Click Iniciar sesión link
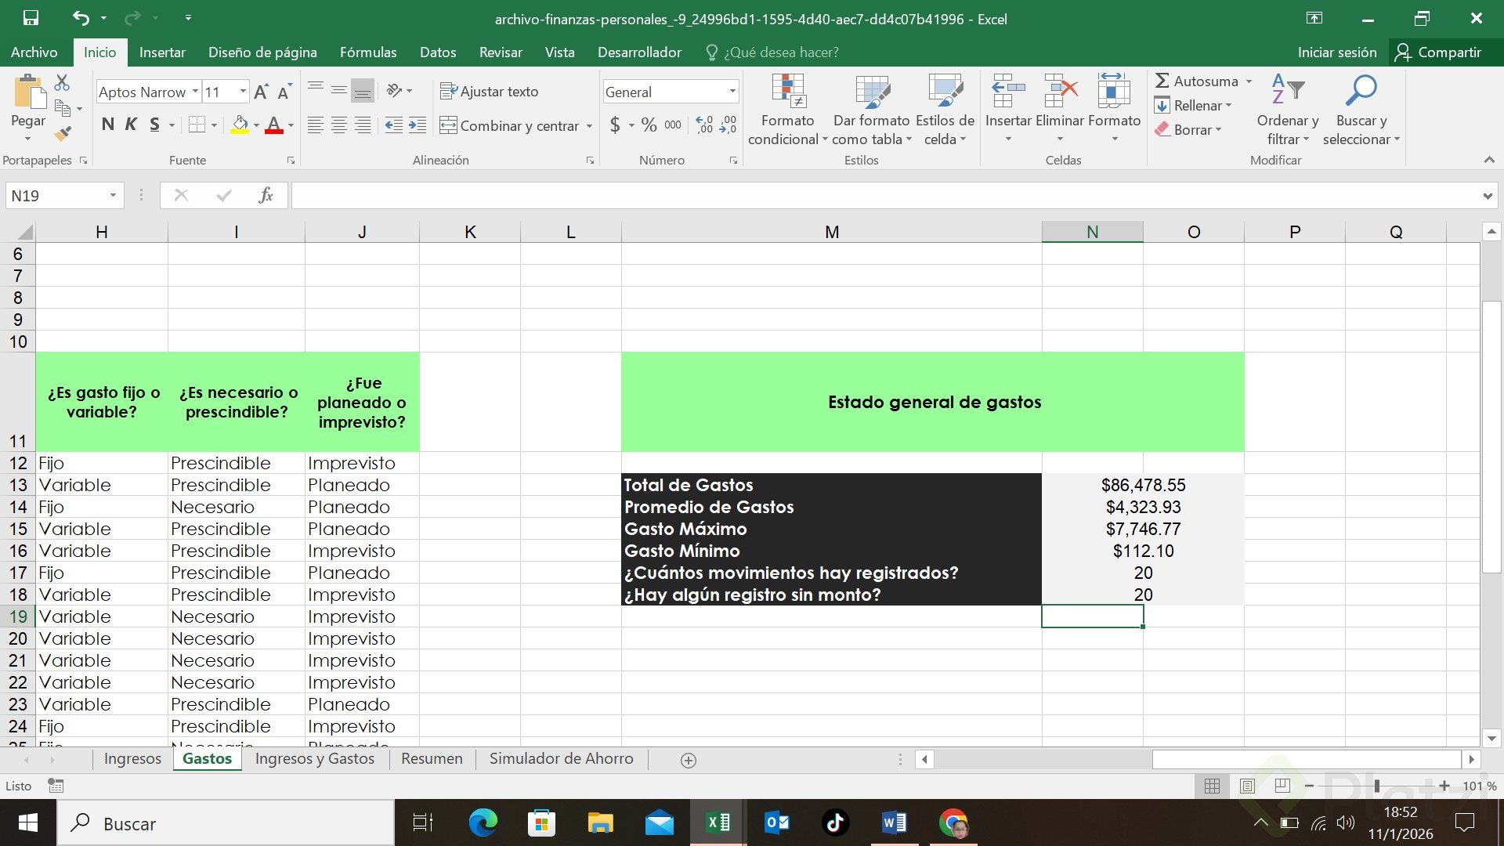Viewport: 1504px width, 846px height. 1336,52
